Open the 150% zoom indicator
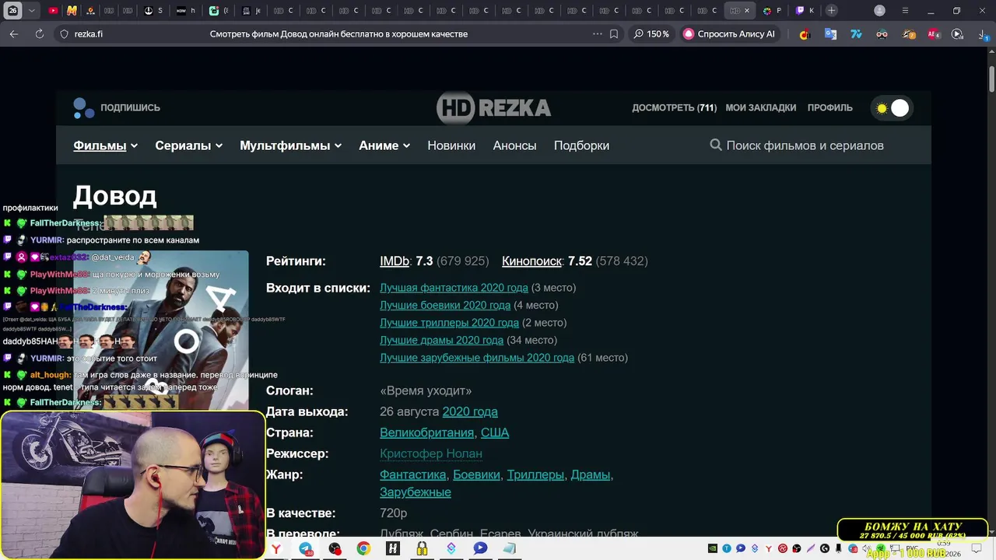The image size is (996, 560). tap(651, 34)
